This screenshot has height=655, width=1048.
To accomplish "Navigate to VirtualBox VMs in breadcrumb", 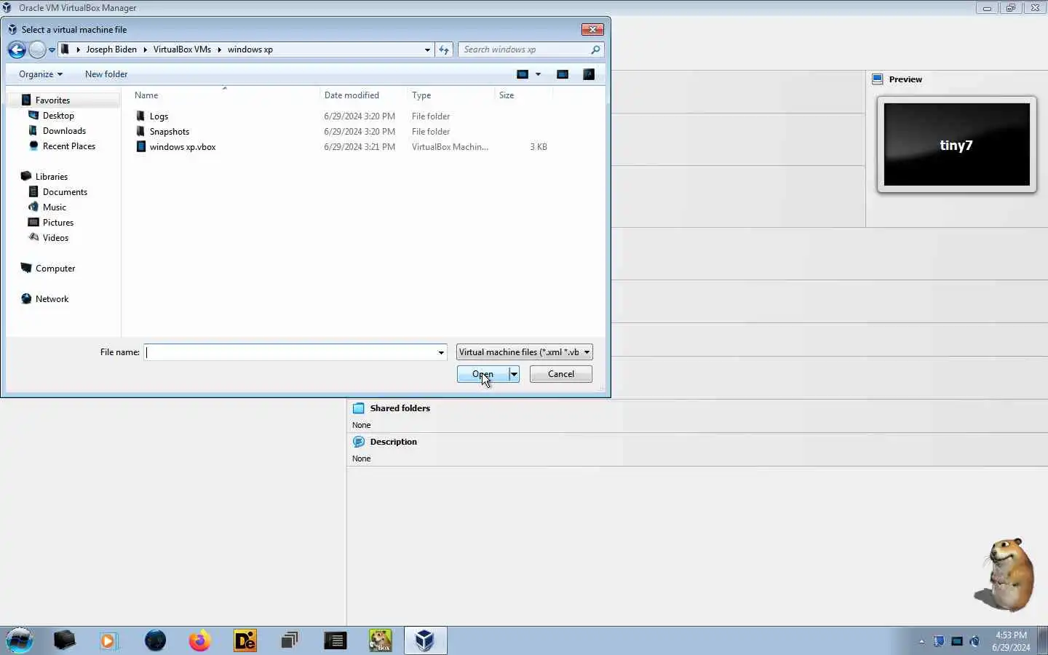I will pos(182,49).
